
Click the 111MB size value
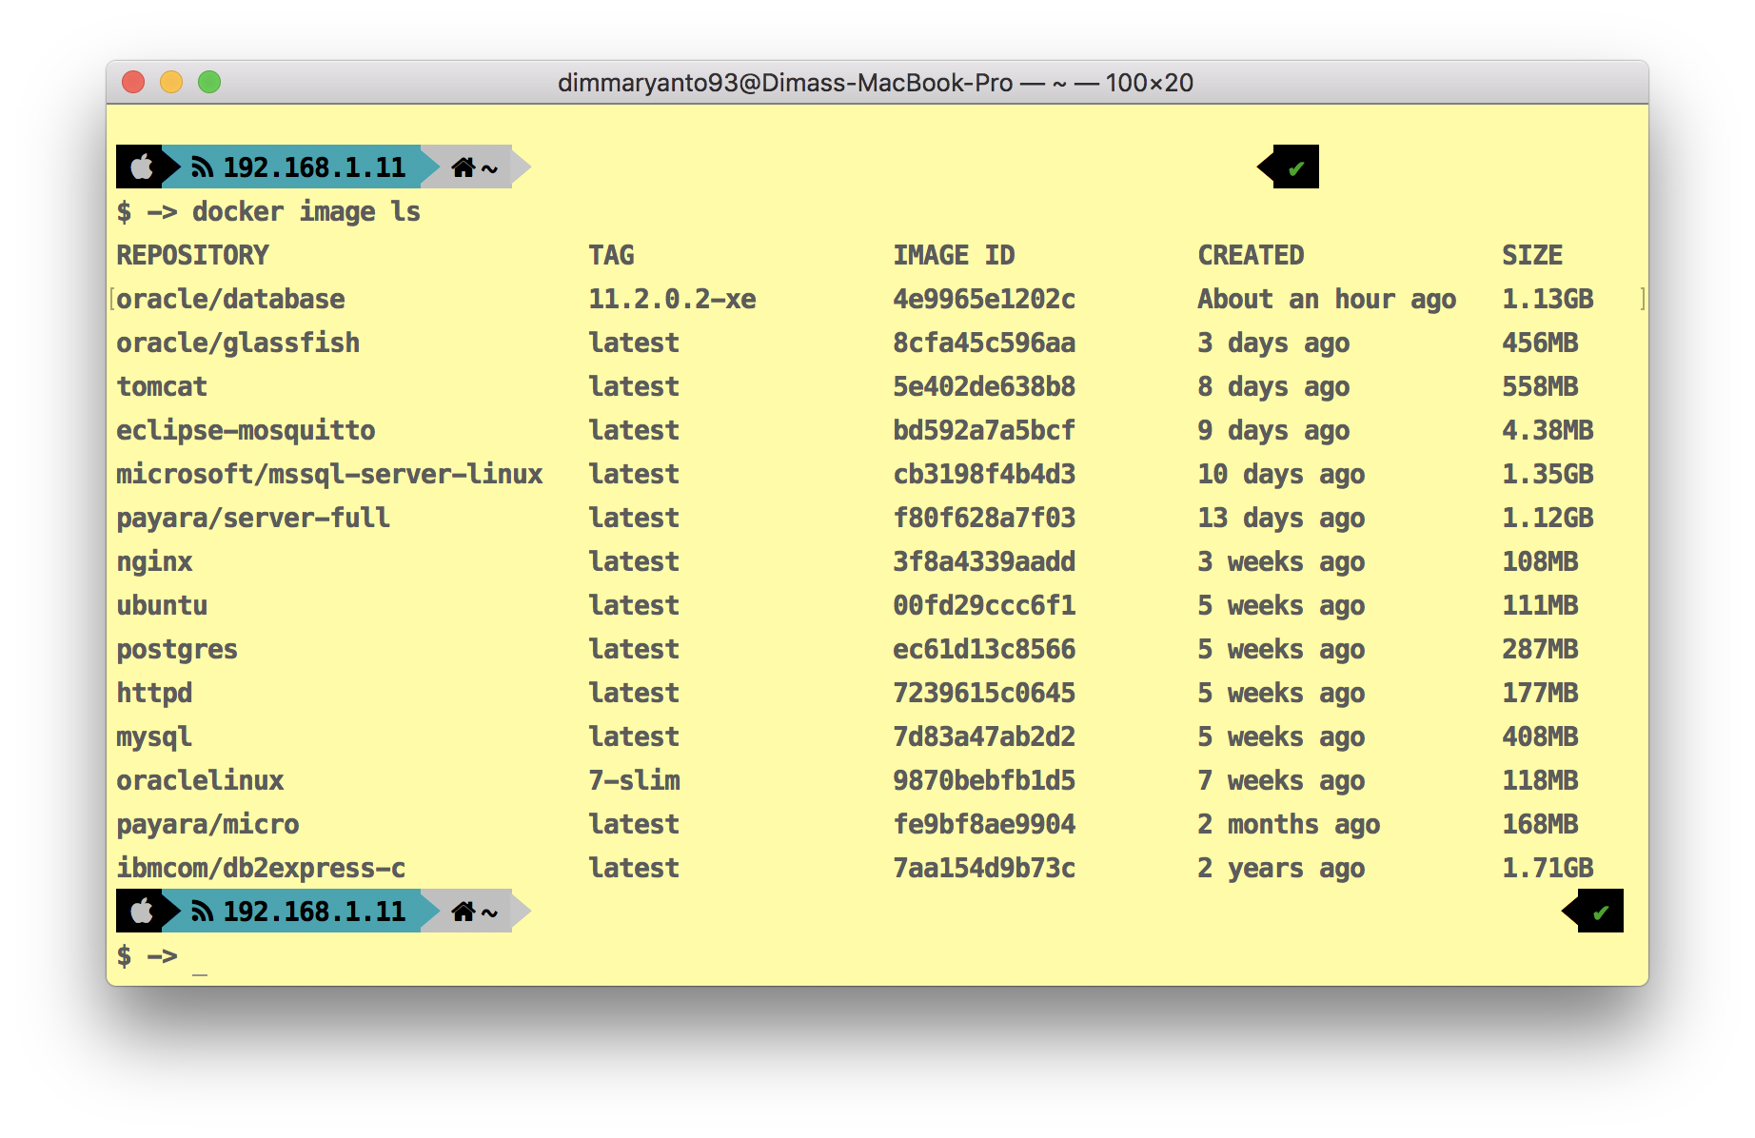1540,605
